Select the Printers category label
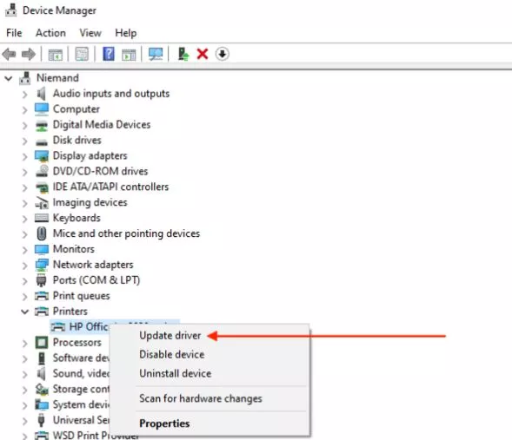This screenshot has height=440, width=512. click(x=70, y=312)
